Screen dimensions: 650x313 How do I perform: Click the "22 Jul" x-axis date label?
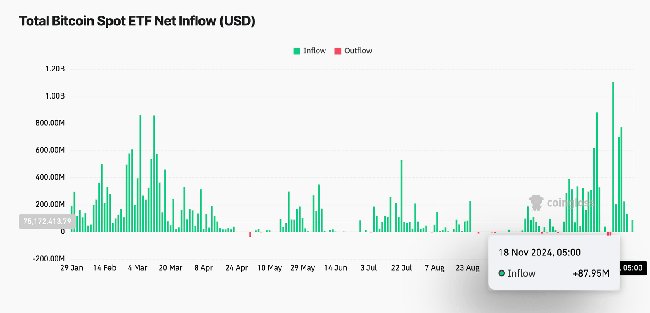[x=402, y=268]
